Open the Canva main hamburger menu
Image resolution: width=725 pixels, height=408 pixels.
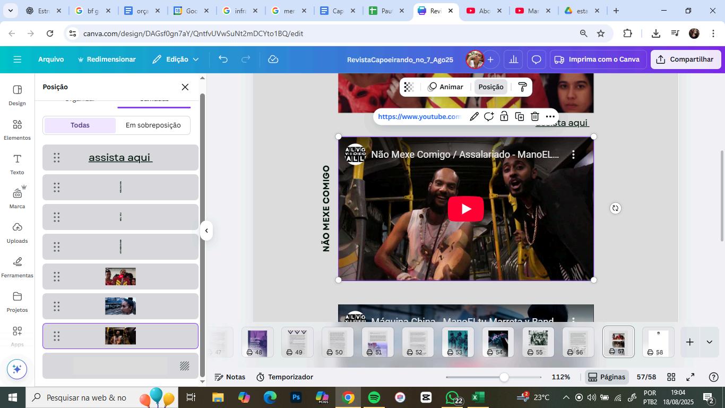pyautogui.click(x=18, y=59)
